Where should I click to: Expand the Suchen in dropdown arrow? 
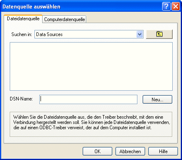pos(140,34)
